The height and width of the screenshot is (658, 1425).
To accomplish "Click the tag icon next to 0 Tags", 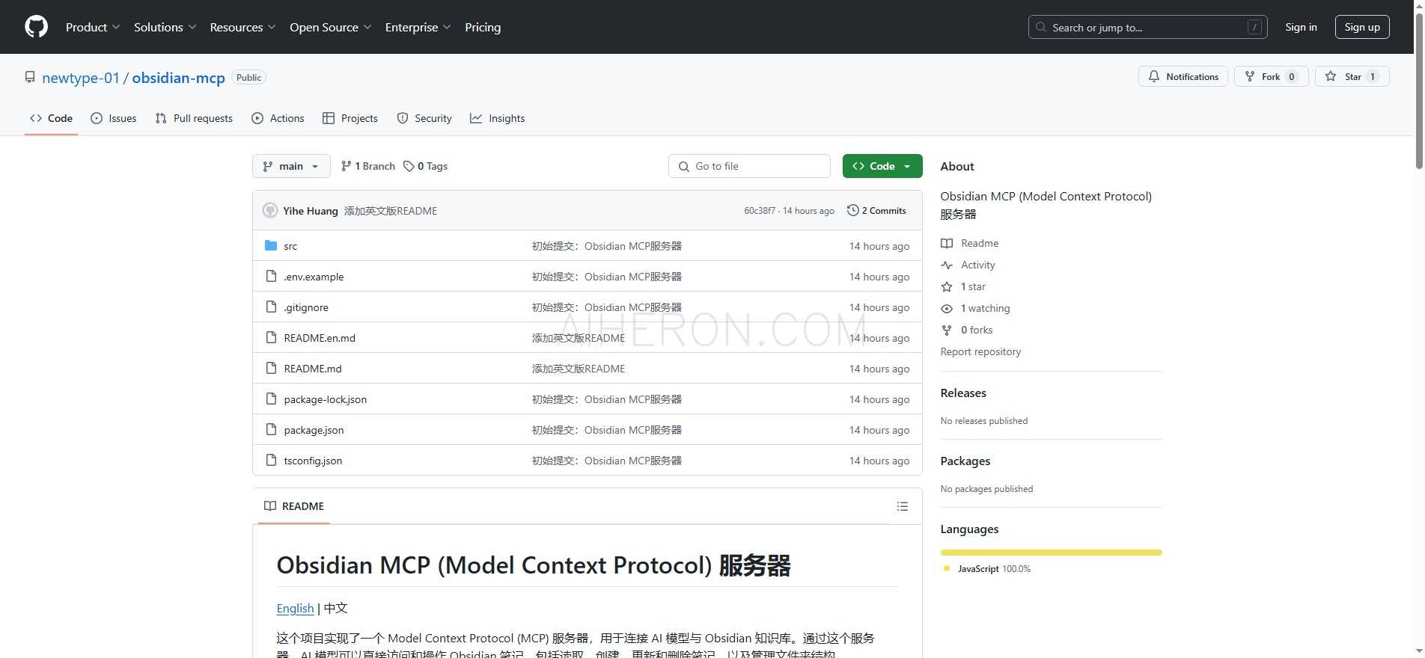I will (x=409, y=166).
